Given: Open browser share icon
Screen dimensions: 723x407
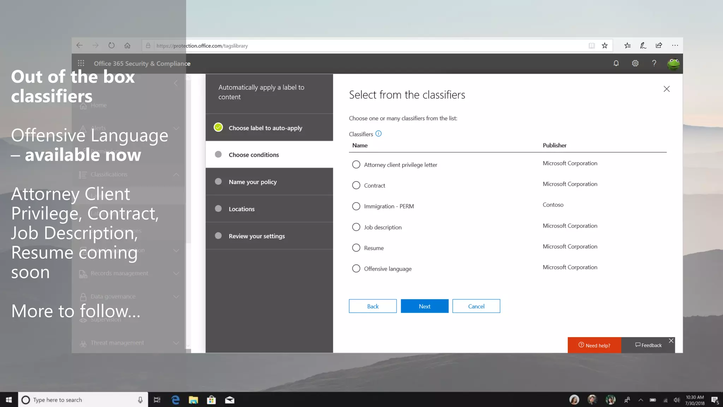Looking at the screenshot, I should pyautogui.click(x=659, y=46).
